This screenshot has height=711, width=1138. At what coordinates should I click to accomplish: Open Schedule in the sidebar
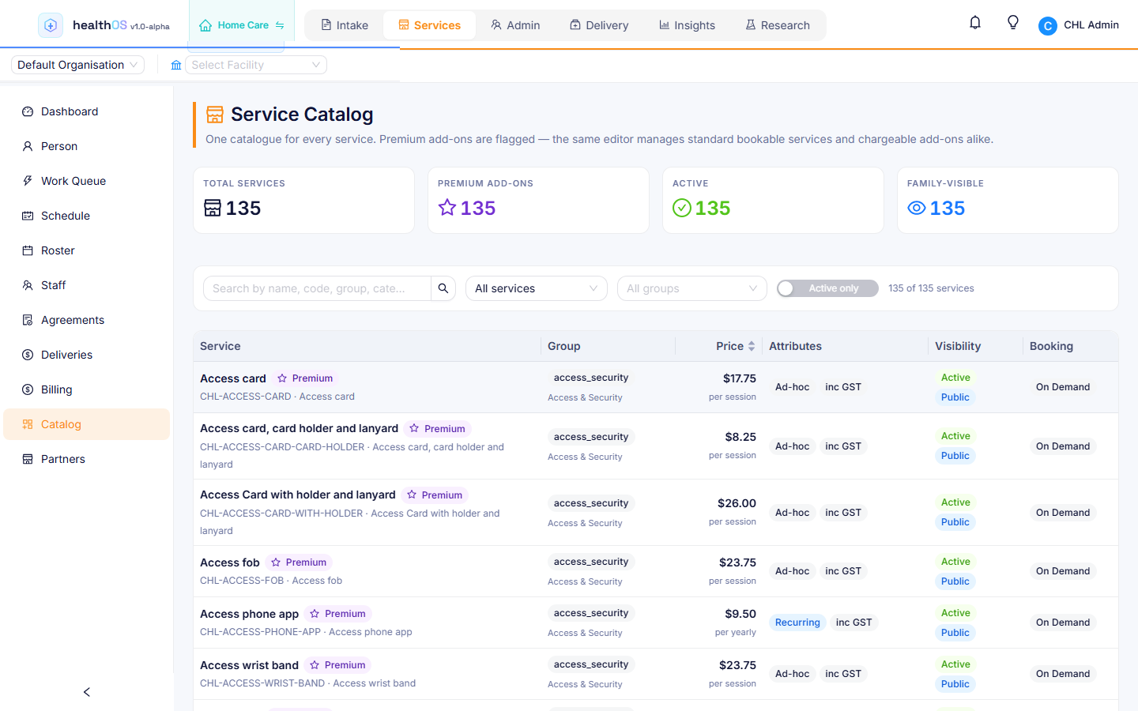87,216
